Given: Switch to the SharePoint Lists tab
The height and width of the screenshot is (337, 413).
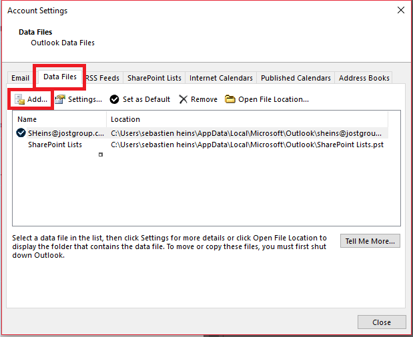Looking at the screenshot, I should (154, 78).
